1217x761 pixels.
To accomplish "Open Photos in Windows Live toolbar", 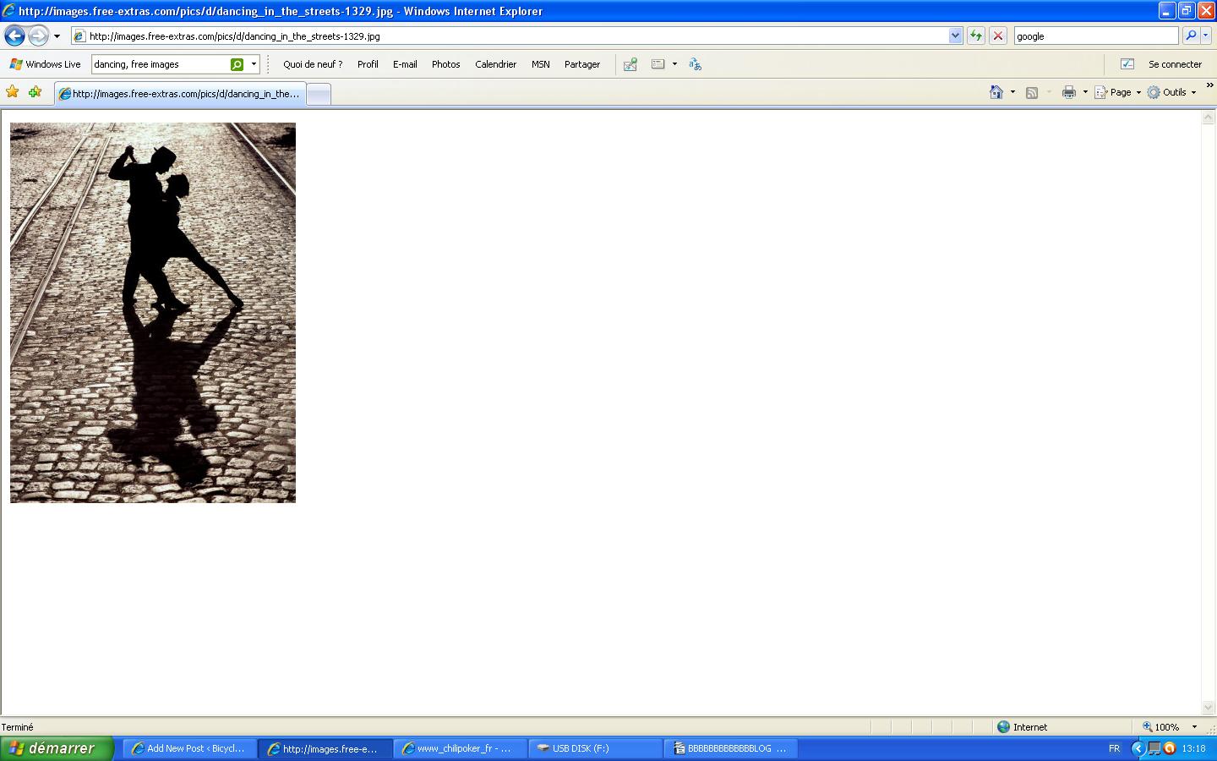I will point(445,64).
